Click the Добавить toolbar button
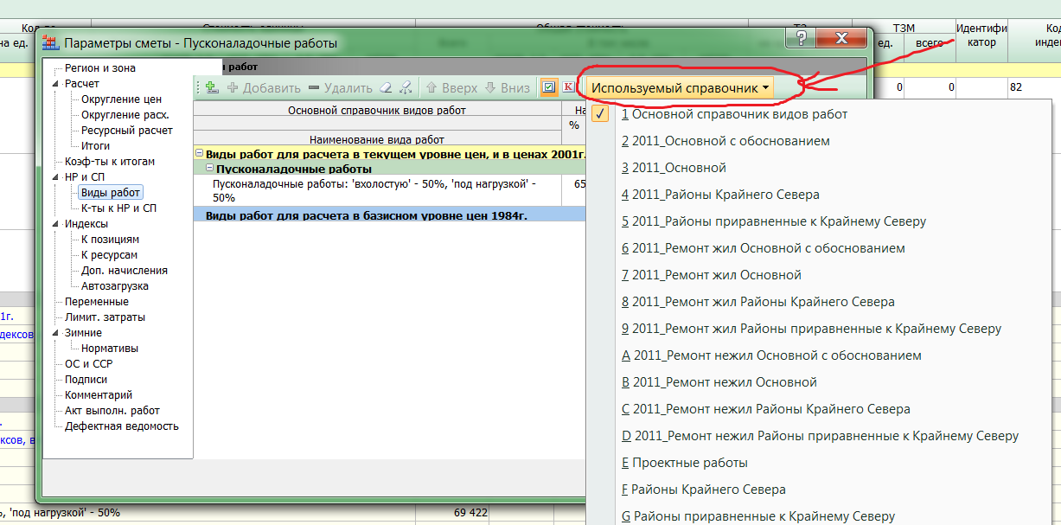This screenshot has height=525, width=1061. (x=264, y=87)
